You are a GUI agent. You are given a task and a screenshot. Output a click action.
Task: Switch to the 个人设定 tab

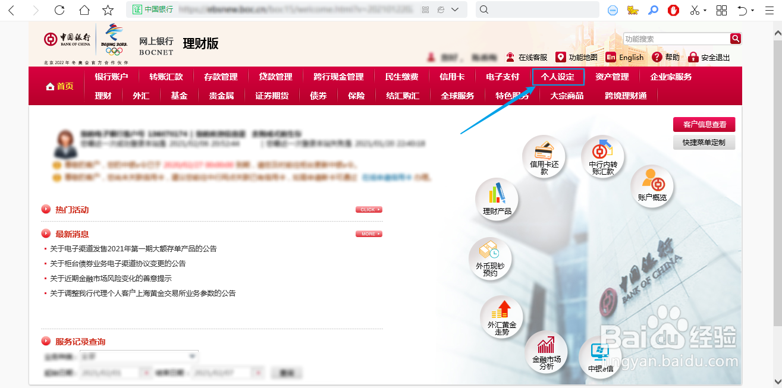coord(558,77)
